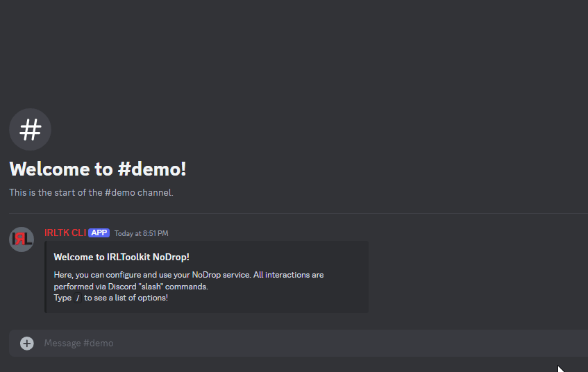Open the IRLTK CLI bot avatar
The height and width of the screenshot is (372, 588).
22,239
